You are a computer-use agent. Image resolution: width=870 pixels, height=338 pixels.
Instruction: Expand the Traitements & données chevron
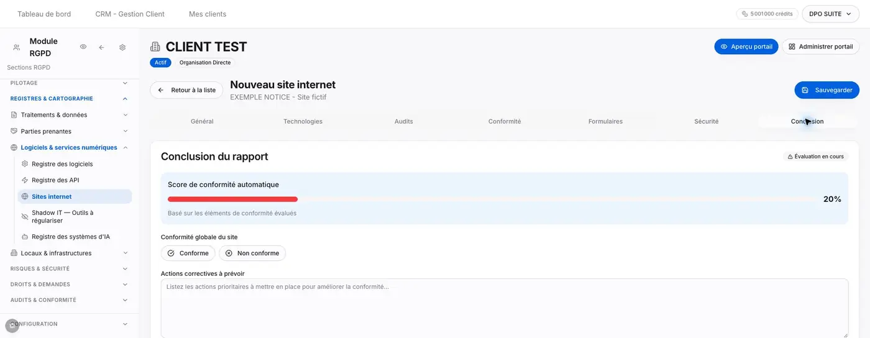(125, 115)
